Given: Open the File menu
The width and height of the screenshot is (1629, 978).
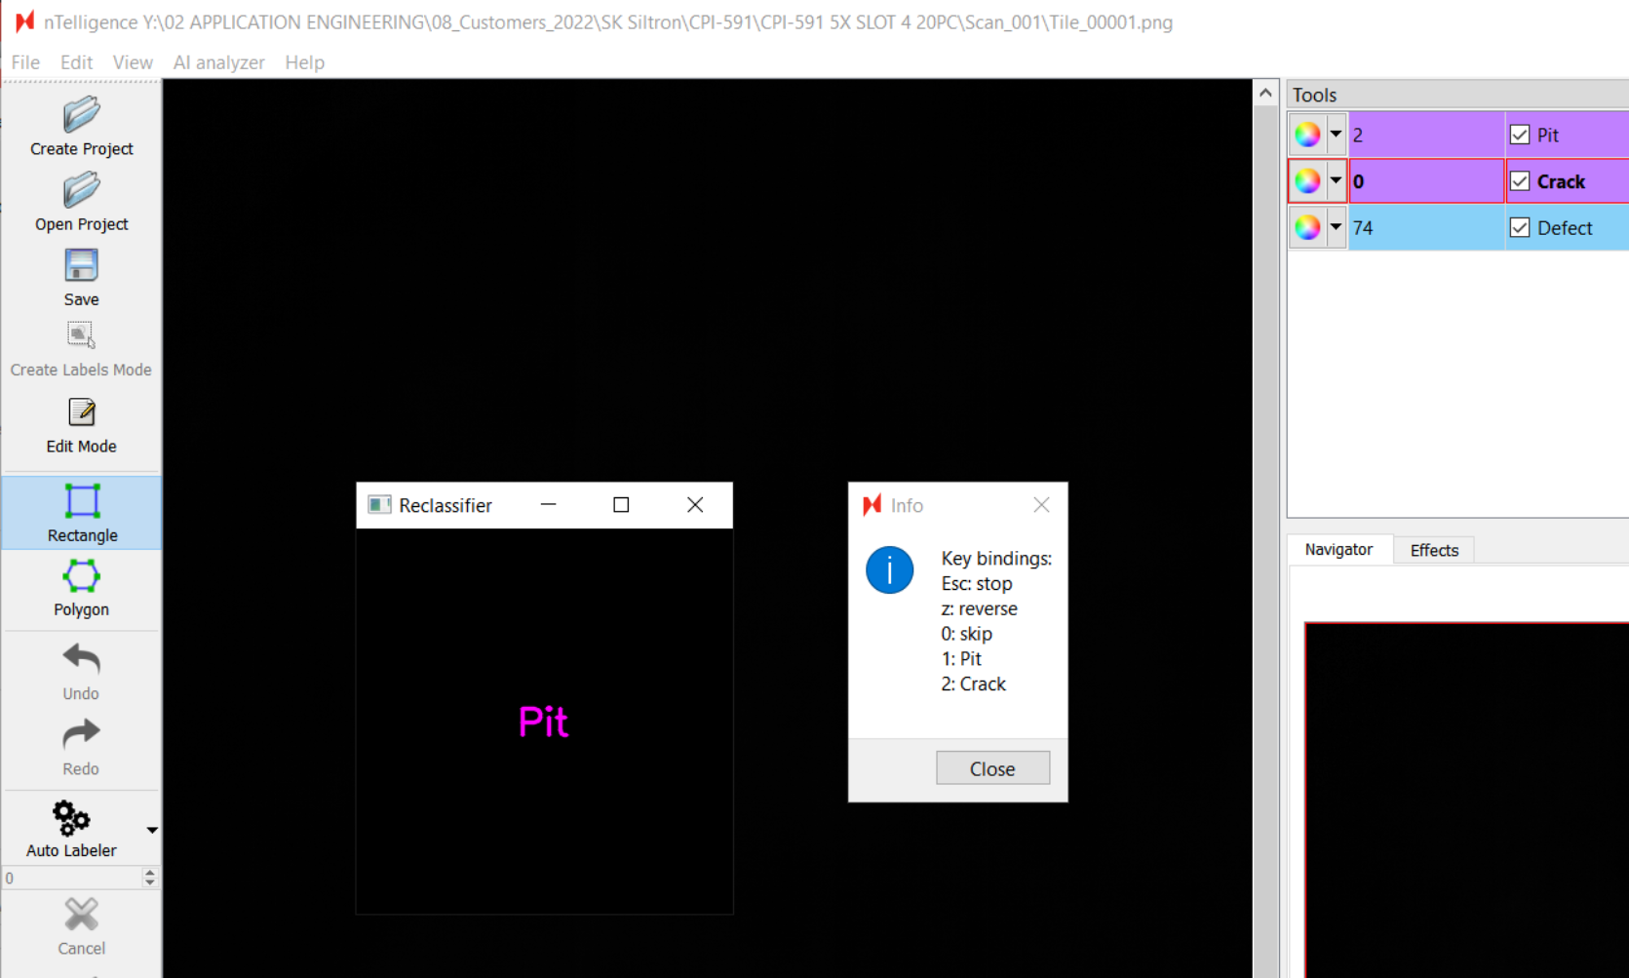Looking at the screenshot, I should [x=25, y=62].
